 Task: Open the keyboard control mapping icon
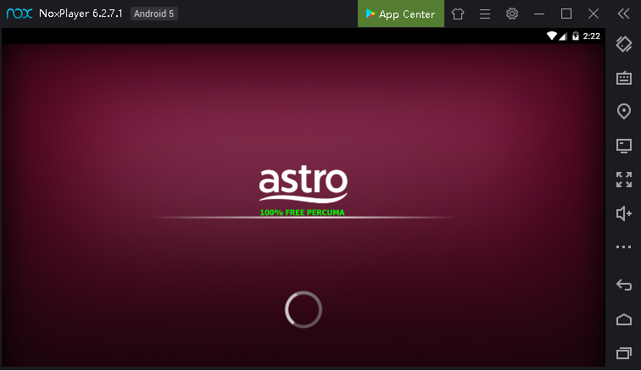(624, 78)
